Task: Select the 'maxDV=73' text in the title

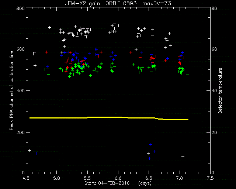Action: 156,3
